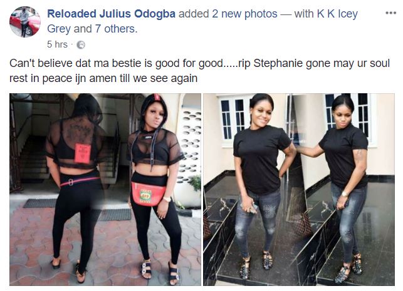This screenshot has height=291, width=403.
Task: Click the public audience globe icon
Action: click(x=81, y=45)
